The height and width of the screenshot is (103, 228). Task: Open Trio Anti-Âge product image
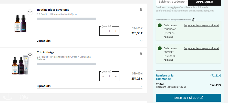click(x=20, y=65)
